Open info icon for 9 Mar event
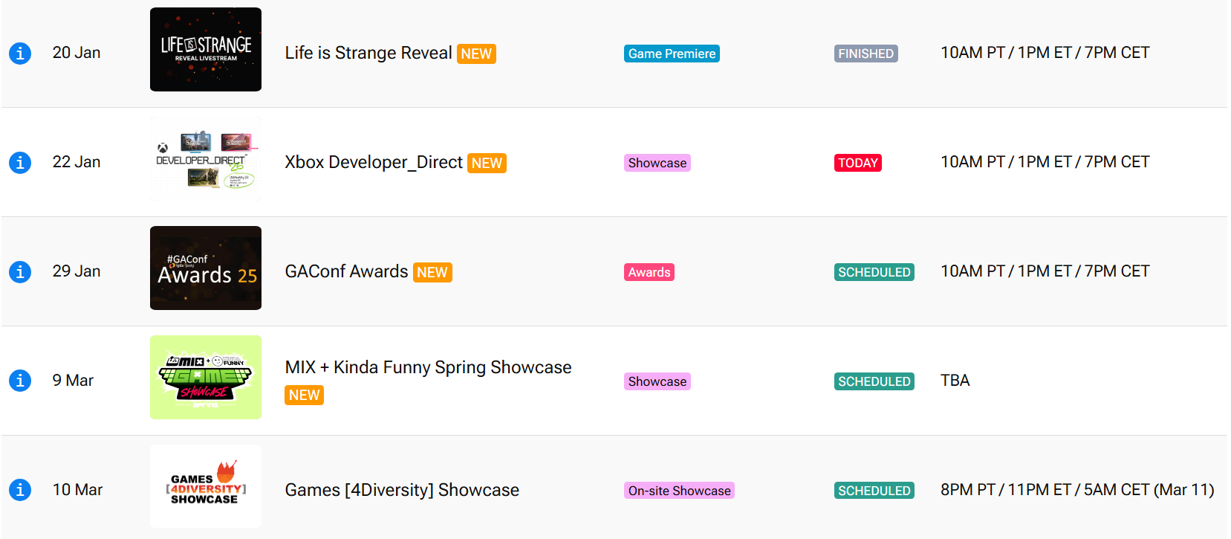1231x539 pixels. click(x=20, y=381)
